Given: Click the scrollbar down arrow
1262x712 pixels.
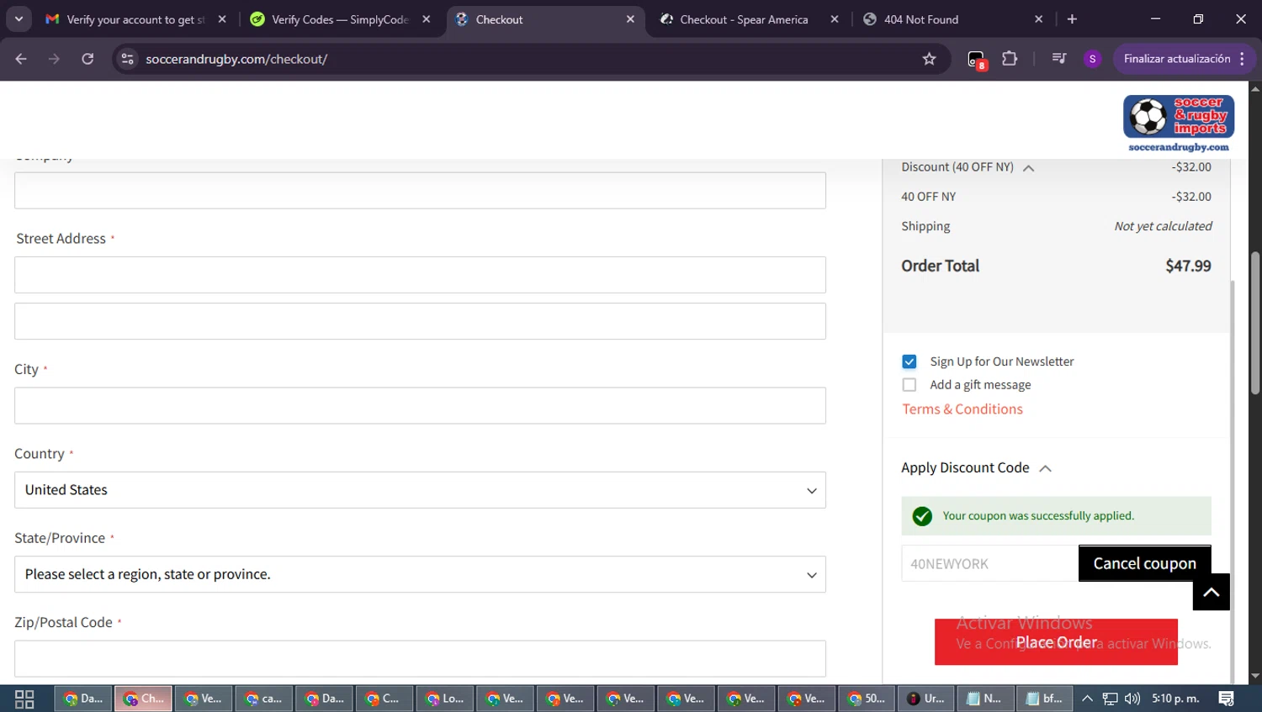Looking at the screenshot, I should 1255,676.
